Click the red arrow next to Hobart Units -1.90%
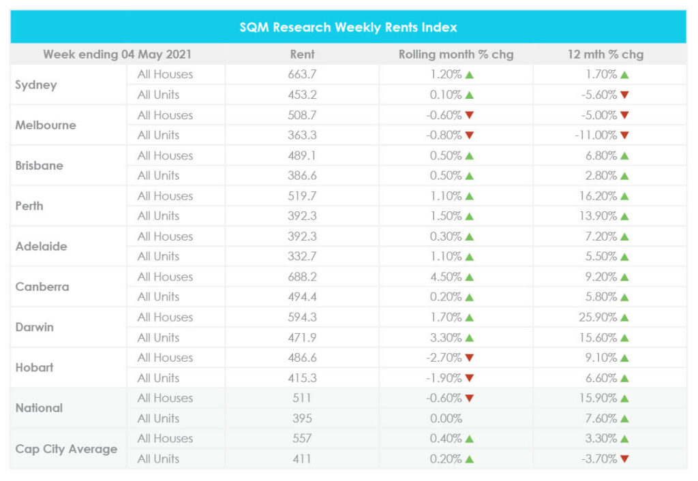The width and height of the screenshot is (698, 481). point(469,378)
